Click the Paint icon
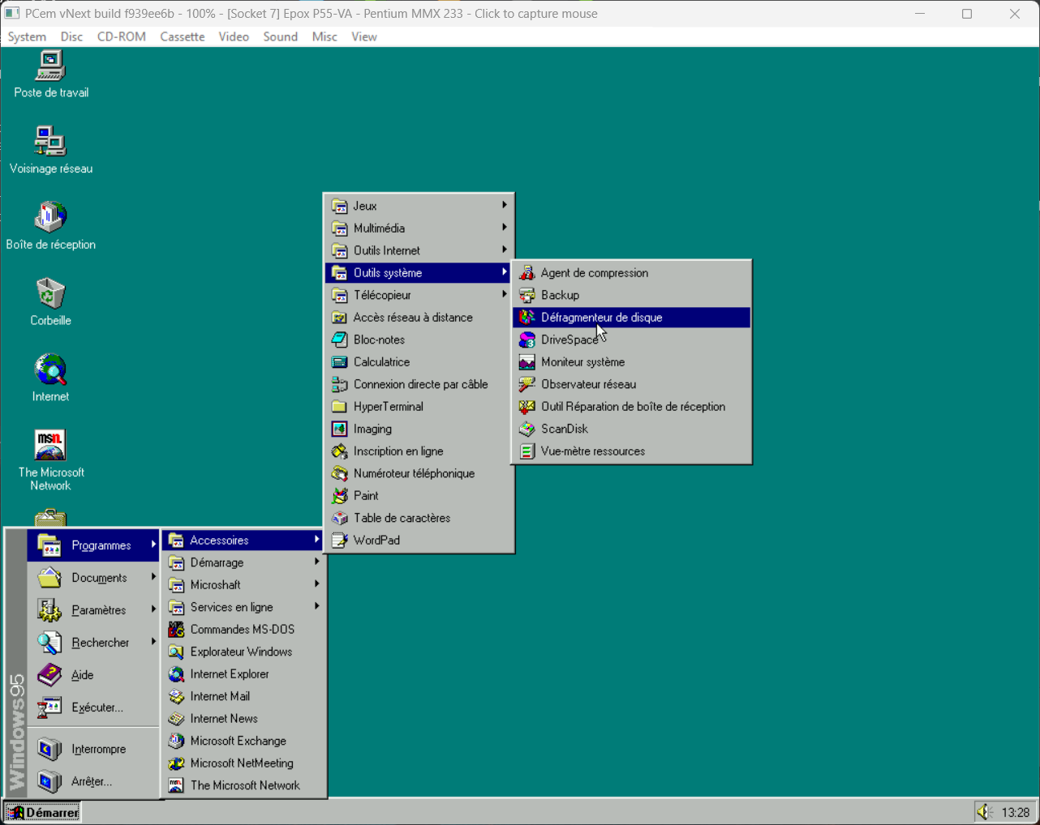1040x825 pixels. [340, 496]
